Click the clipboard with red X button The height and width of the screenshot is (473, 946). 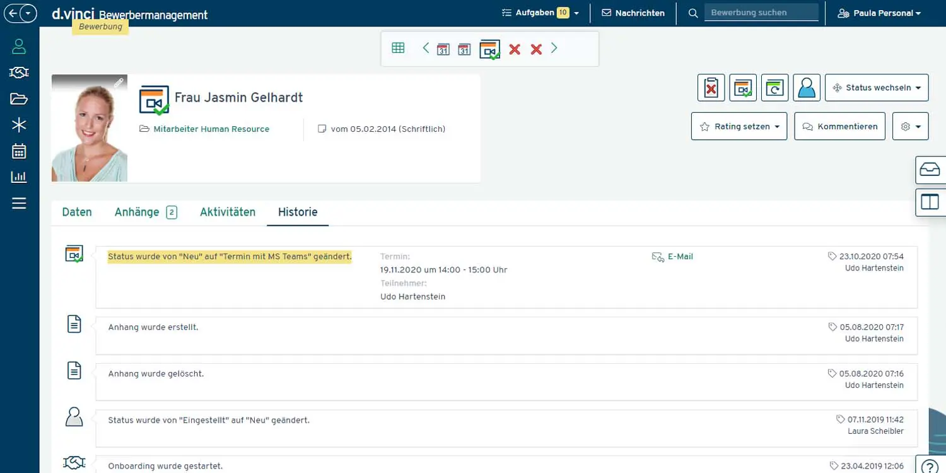point(711,88)
